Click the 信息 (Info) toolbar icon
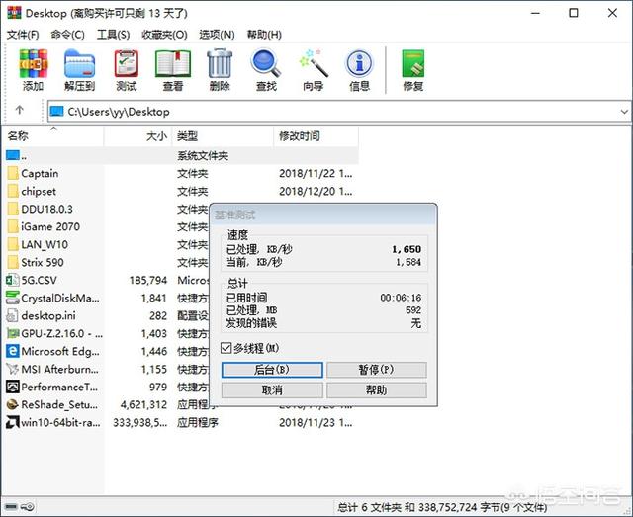Image resolution: width=633 pixels, height=517 pixels. [359, 70]
